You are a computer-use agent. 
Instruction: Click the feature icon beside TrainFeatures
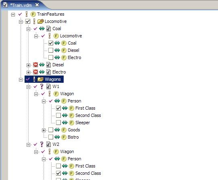click(33, 14)
